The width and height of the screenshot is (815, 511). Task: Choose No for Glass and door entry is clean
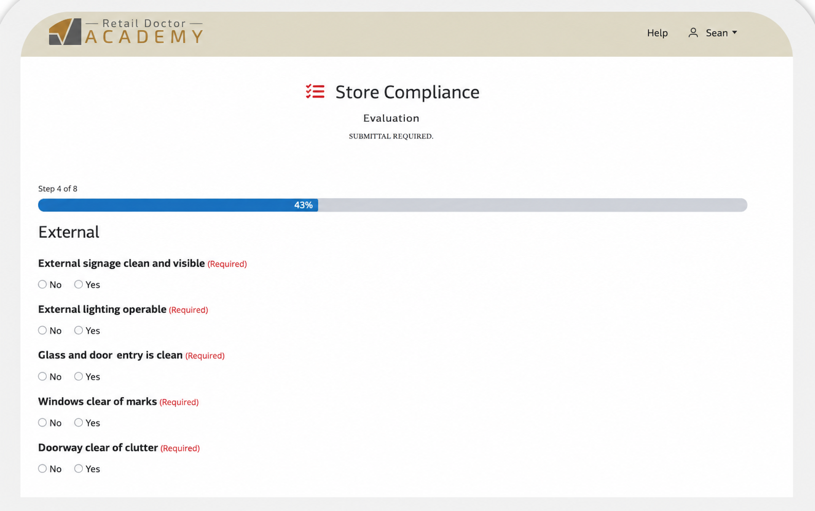43,377
